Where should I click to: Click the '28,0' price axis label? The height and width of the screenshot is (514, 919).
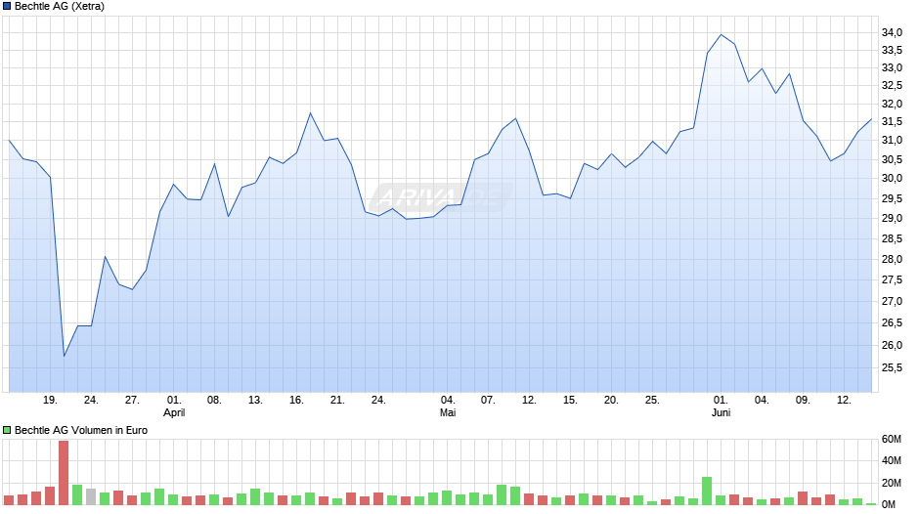point(892,260)
